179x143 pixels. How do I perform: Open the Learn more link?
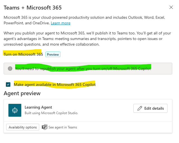click(x=61, y=23)
